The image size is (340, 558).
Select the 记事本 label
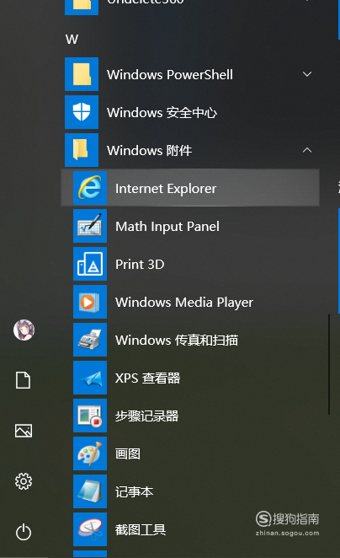134,491
